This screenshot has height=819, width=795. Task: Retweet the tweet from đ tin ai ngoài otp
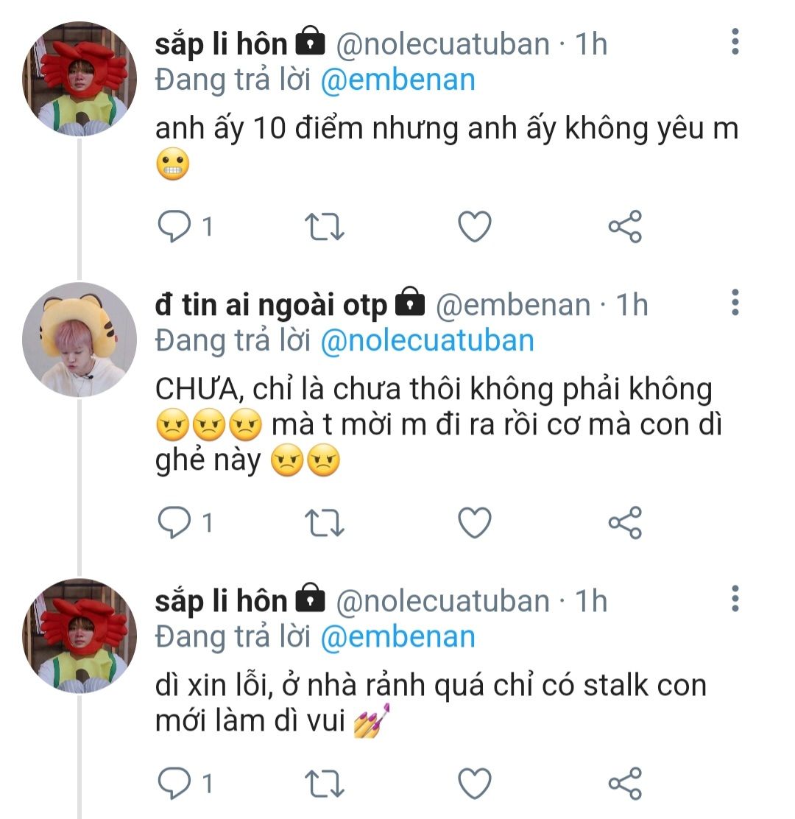click(x=324, y=524)
